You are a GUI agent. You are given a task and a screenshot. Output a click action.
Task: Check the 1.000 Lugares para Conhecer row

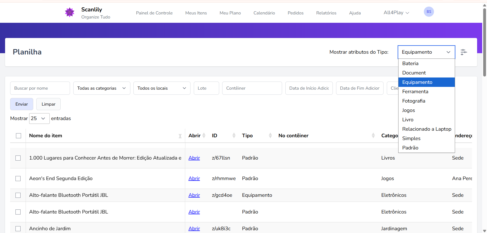[18, 158]
